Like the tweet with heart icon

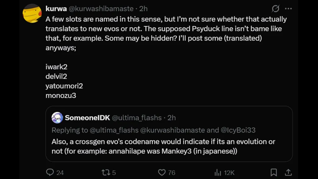(161, 172)
